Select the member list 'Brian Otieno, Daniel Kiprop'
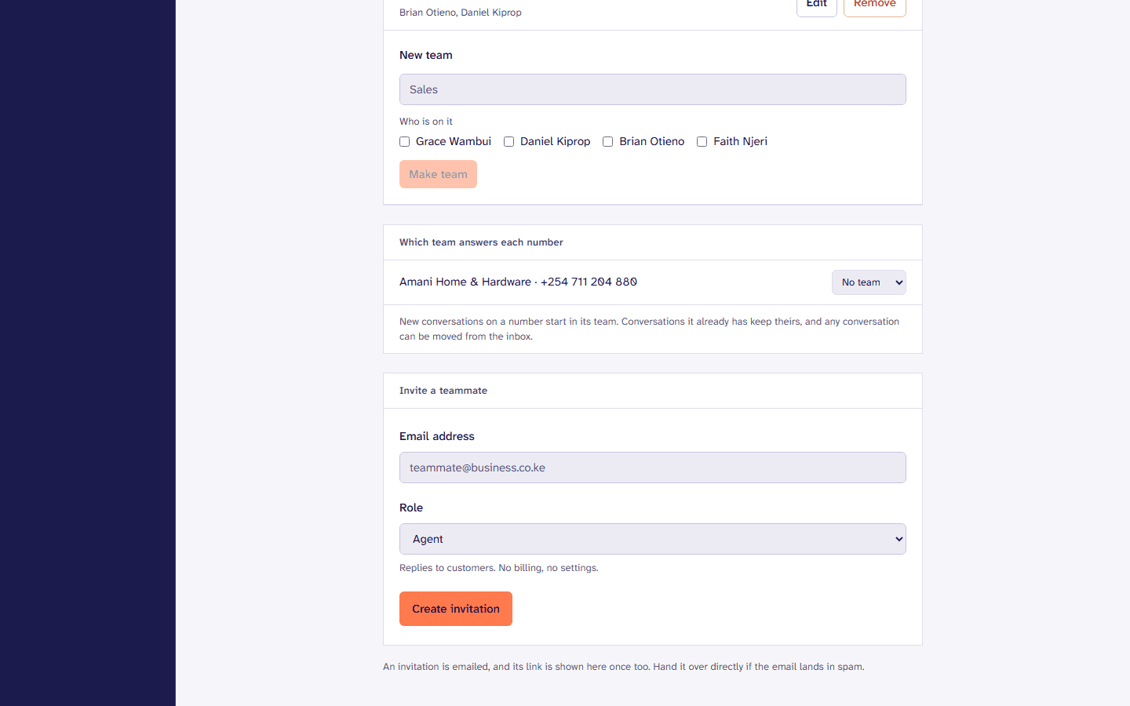1130x706 pixels. (x=461, y=13)
